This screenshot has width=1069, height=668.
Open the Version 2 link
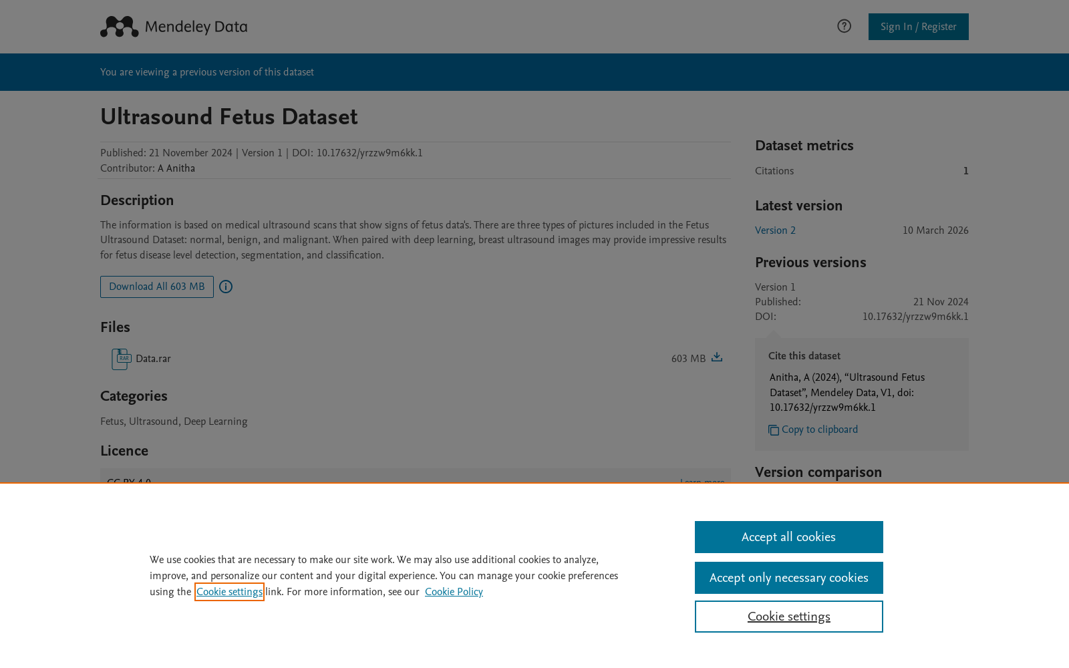coord(775,230)
